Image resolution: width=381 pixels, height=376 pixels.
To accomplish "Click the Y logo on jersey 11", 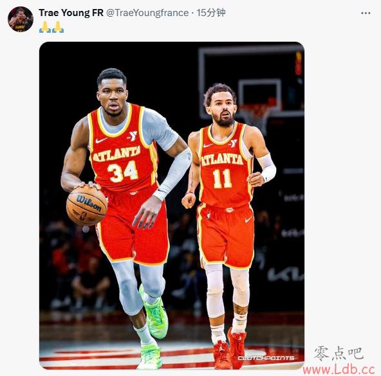I will (x=233, y=143).
